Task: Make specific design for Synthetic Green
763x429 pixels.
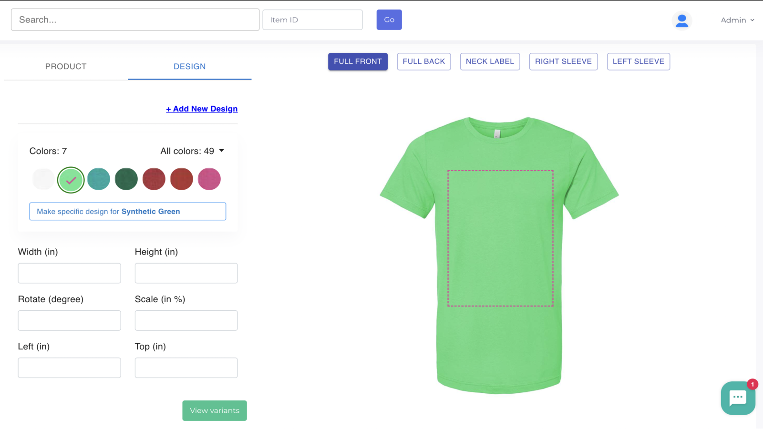Action: [128, 212]
